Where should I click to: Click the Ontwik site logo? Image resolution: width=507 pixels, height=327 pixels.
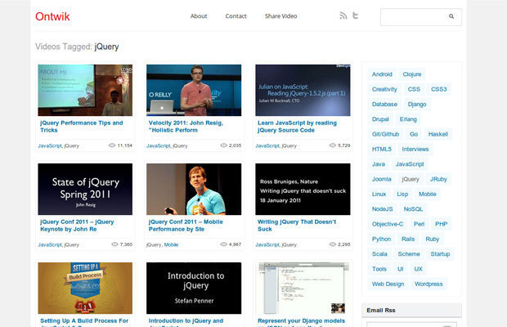tap(52, 16)
